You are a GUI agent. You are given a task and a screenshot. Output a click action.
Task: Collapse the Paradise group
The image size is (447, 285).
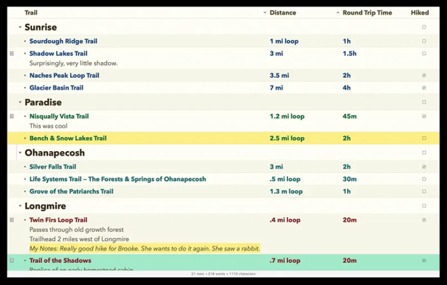click(x=20, y=102)
